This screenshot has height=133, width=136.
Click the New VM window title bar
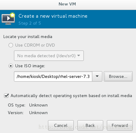pyautogui.click(x=68, y=5)
